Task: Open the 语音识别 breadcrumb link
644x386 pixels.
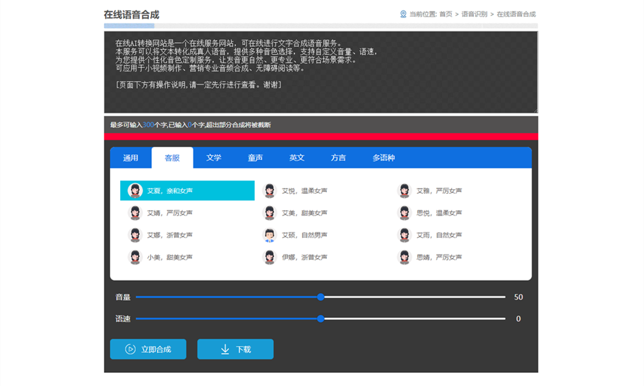Action: [x=474, y=14]
